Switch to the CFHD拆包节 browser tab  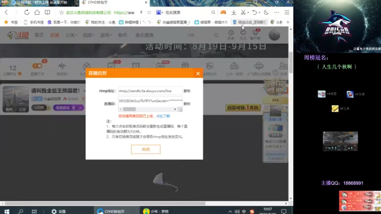point(114,3)
